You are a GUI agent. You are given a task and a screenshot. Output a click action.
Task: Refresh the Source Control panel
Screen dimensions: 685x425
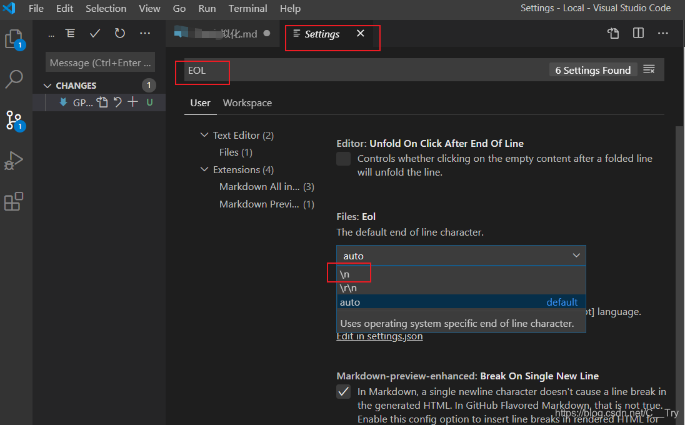pyautogui.click(x=120, y=33)
